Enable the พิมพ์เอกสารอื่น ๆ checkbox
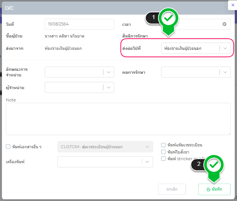Image resolution: width=237 pixels, height=201 pixels. [8, 147]
